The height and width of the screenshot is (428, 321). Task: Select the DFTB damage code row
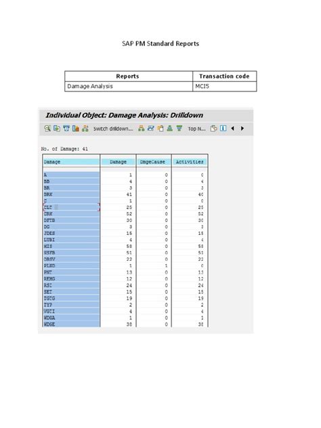point(71,220)
